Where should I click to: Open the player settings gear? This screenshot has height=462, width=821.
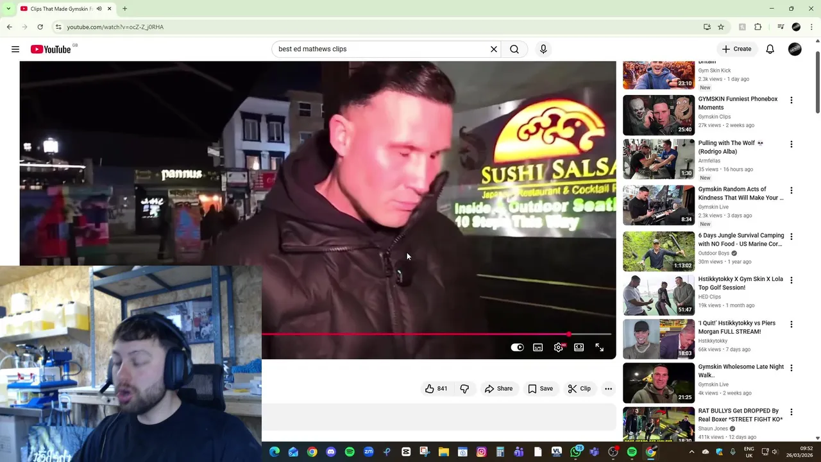pos(559,347)
